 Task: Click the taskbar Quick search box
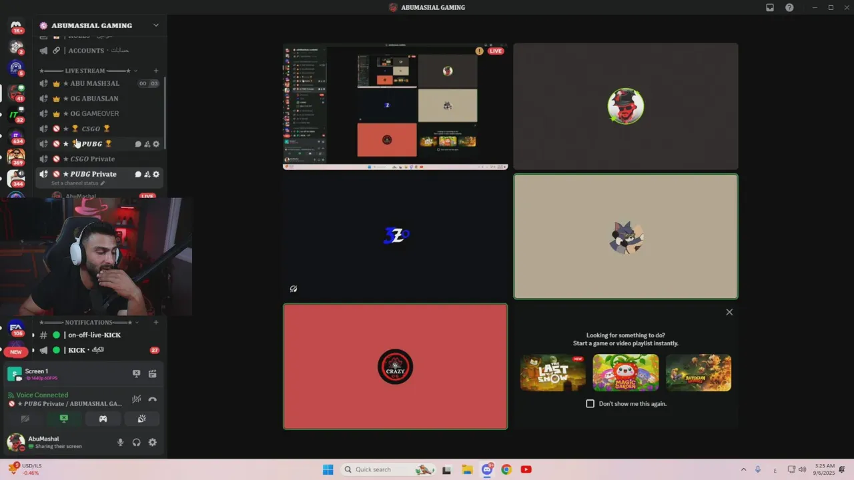pos(388,469)
